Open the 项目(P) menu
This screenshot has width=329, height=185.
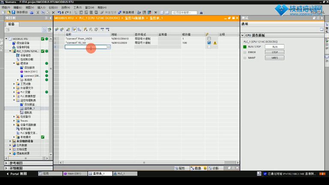pos(6,7)
